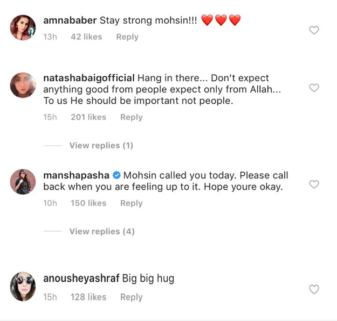This screenshot has width=337, height=321.
Task: Like amnababer's comment with heart icon
Action: (x=314, y=30)
